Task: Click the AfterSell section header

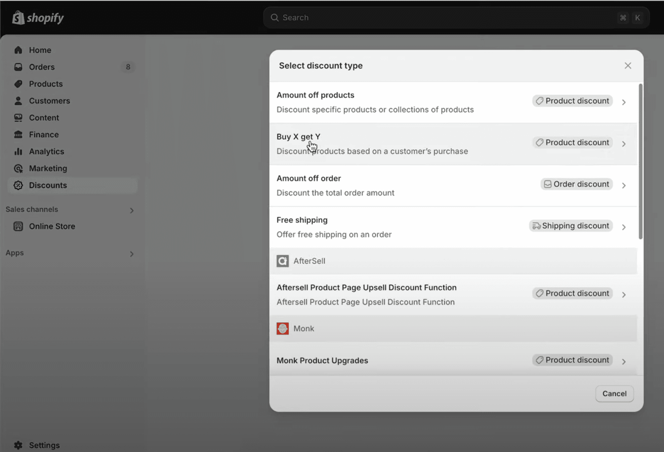Action: click(453, 261)
